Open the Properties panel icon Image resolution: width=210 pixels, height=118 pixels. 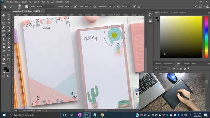pyautogui.click(x=150, y=20)
